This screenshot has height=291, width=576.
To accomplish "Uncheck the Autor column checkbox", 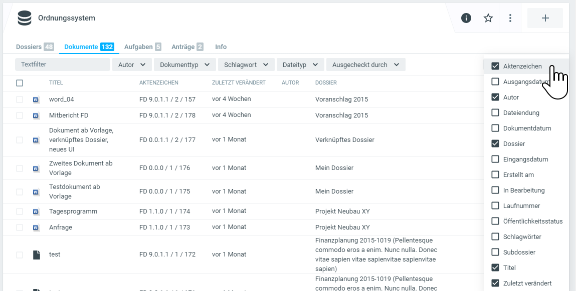I will coord(495,97).
